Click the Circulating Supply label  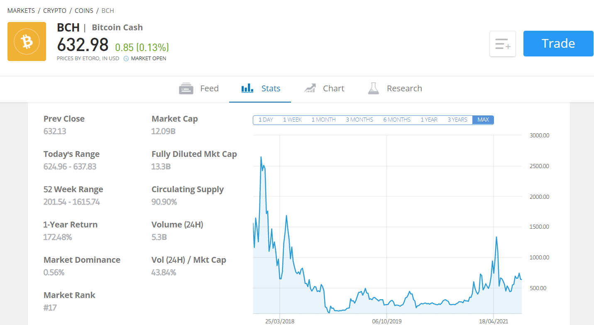click(188, 189)
